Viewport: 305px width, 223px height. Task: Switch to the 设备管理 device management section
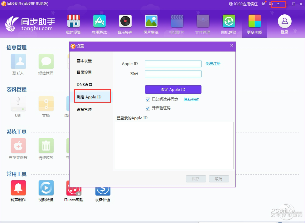85,110
